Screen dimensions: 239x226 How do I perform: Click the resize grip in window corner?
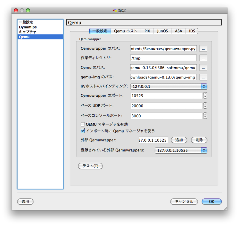click(x=226, y=208)
